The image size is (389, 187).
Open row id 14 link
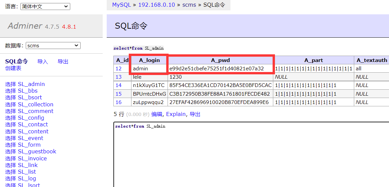click(x=119, y=85)
